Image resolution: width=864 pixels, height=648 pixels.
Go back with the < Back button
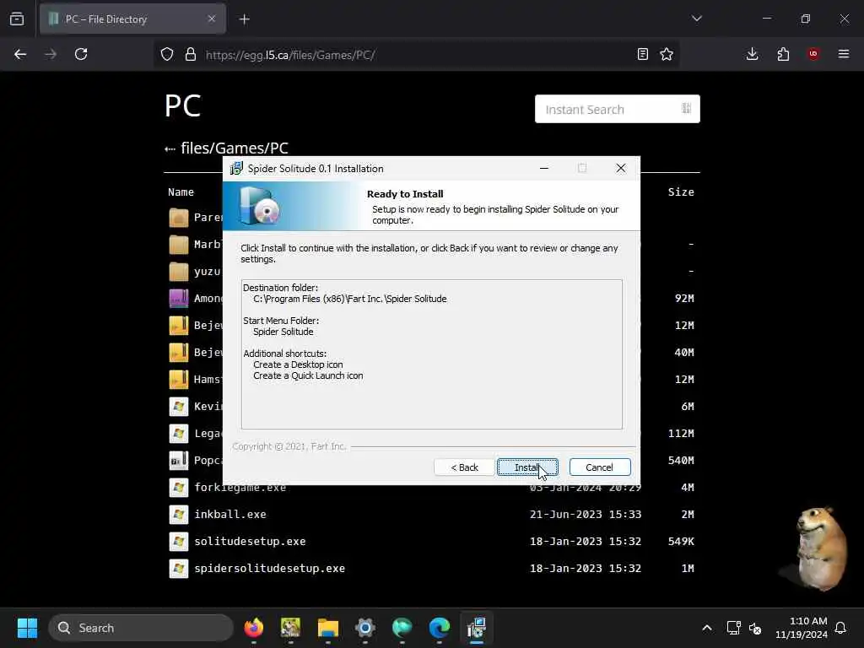465,467
